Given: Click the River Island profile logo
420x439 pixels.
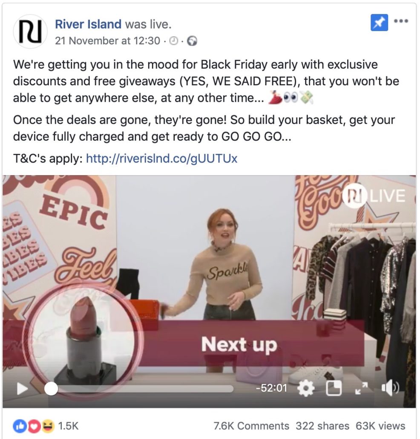Looking at the screenshot, I should (30, 32).
